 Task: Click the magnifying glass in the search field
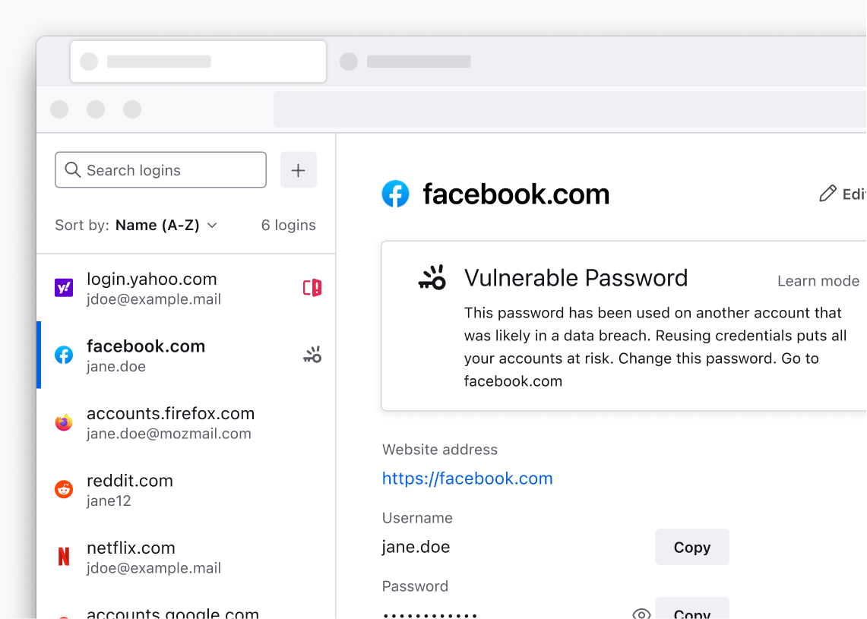click(72, 169)
